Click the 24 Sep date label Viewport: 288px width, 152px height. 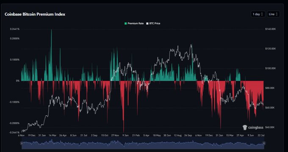point(188,136)
